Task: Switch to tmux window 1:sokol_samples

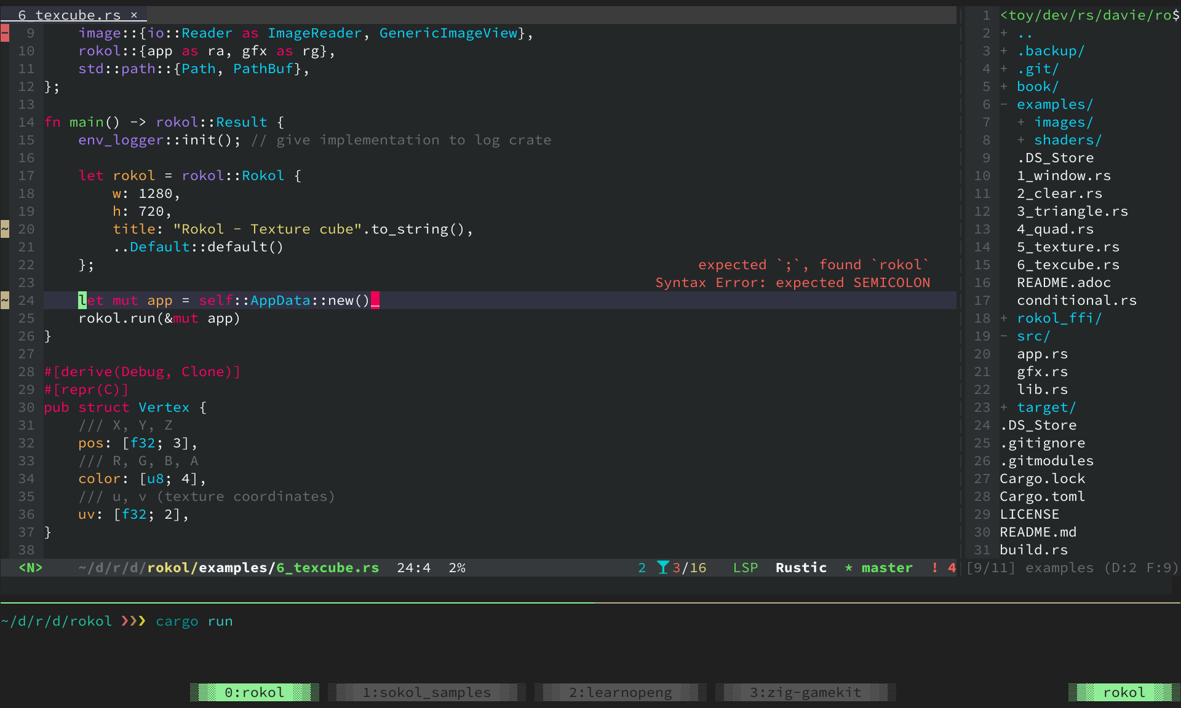Action: (x=426, y=692)
